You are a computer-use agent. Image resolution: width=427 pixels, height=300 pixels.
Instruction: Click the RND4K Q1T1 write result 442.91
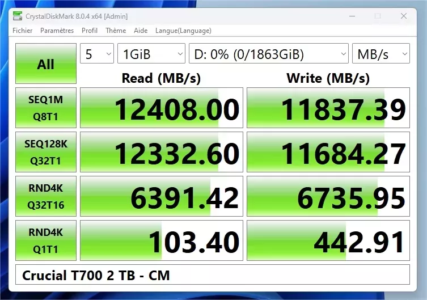click(328, 240)
